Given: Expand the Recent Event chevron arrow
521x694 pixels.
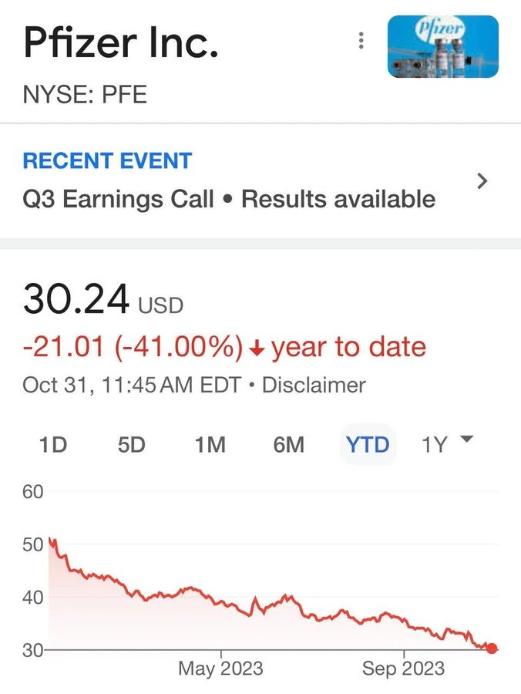Looking at the screenshot, I should tap(482, 181).
